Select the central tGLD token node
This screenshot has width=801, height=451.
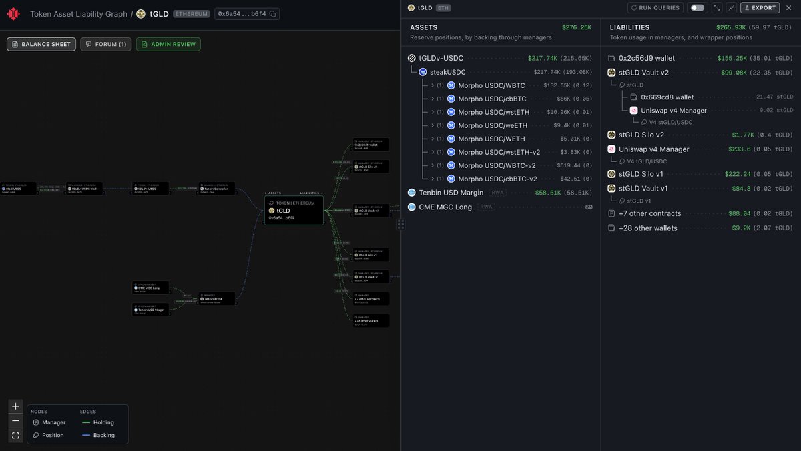point(294,210)
